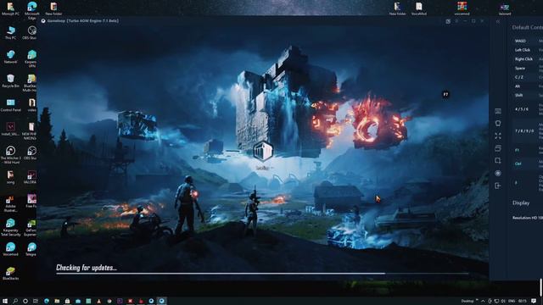Select the This PC desktop icon
The width and height of the screenshot is (543, 305).
coord(11,33)
